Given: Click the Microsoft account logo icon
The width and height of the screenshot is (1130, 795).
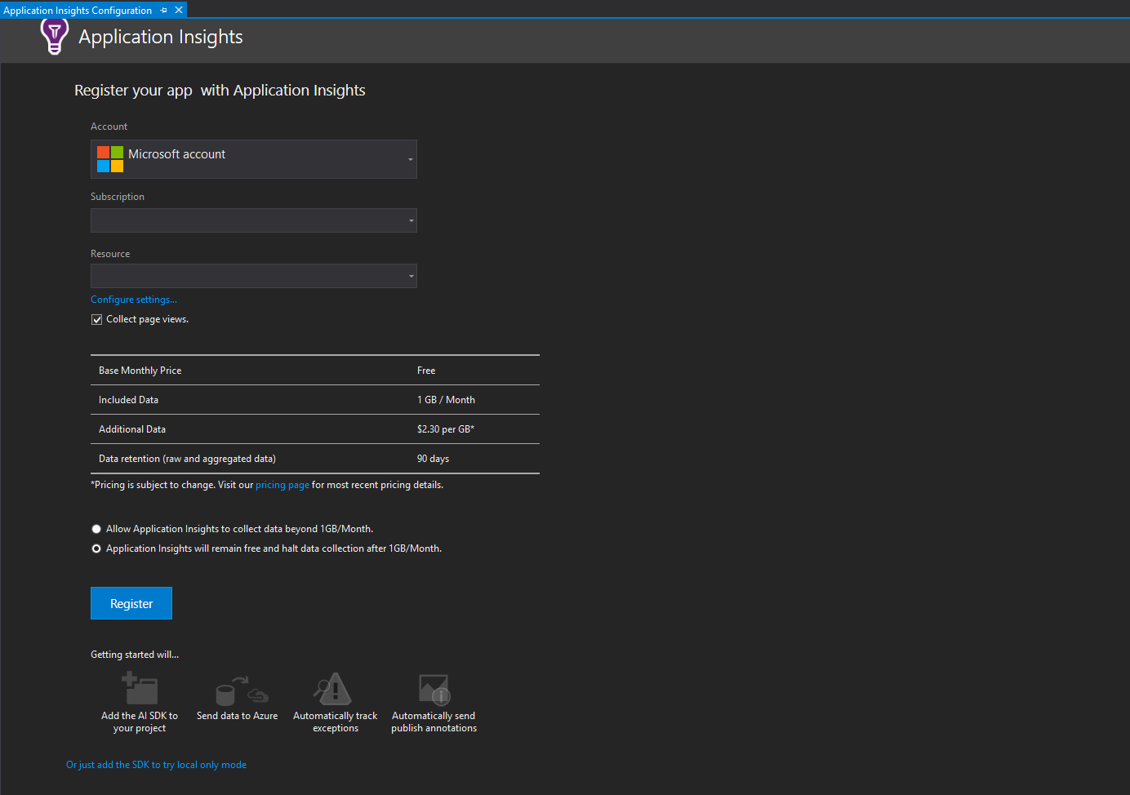Looking at the screenshot, I should click(110, 159).
